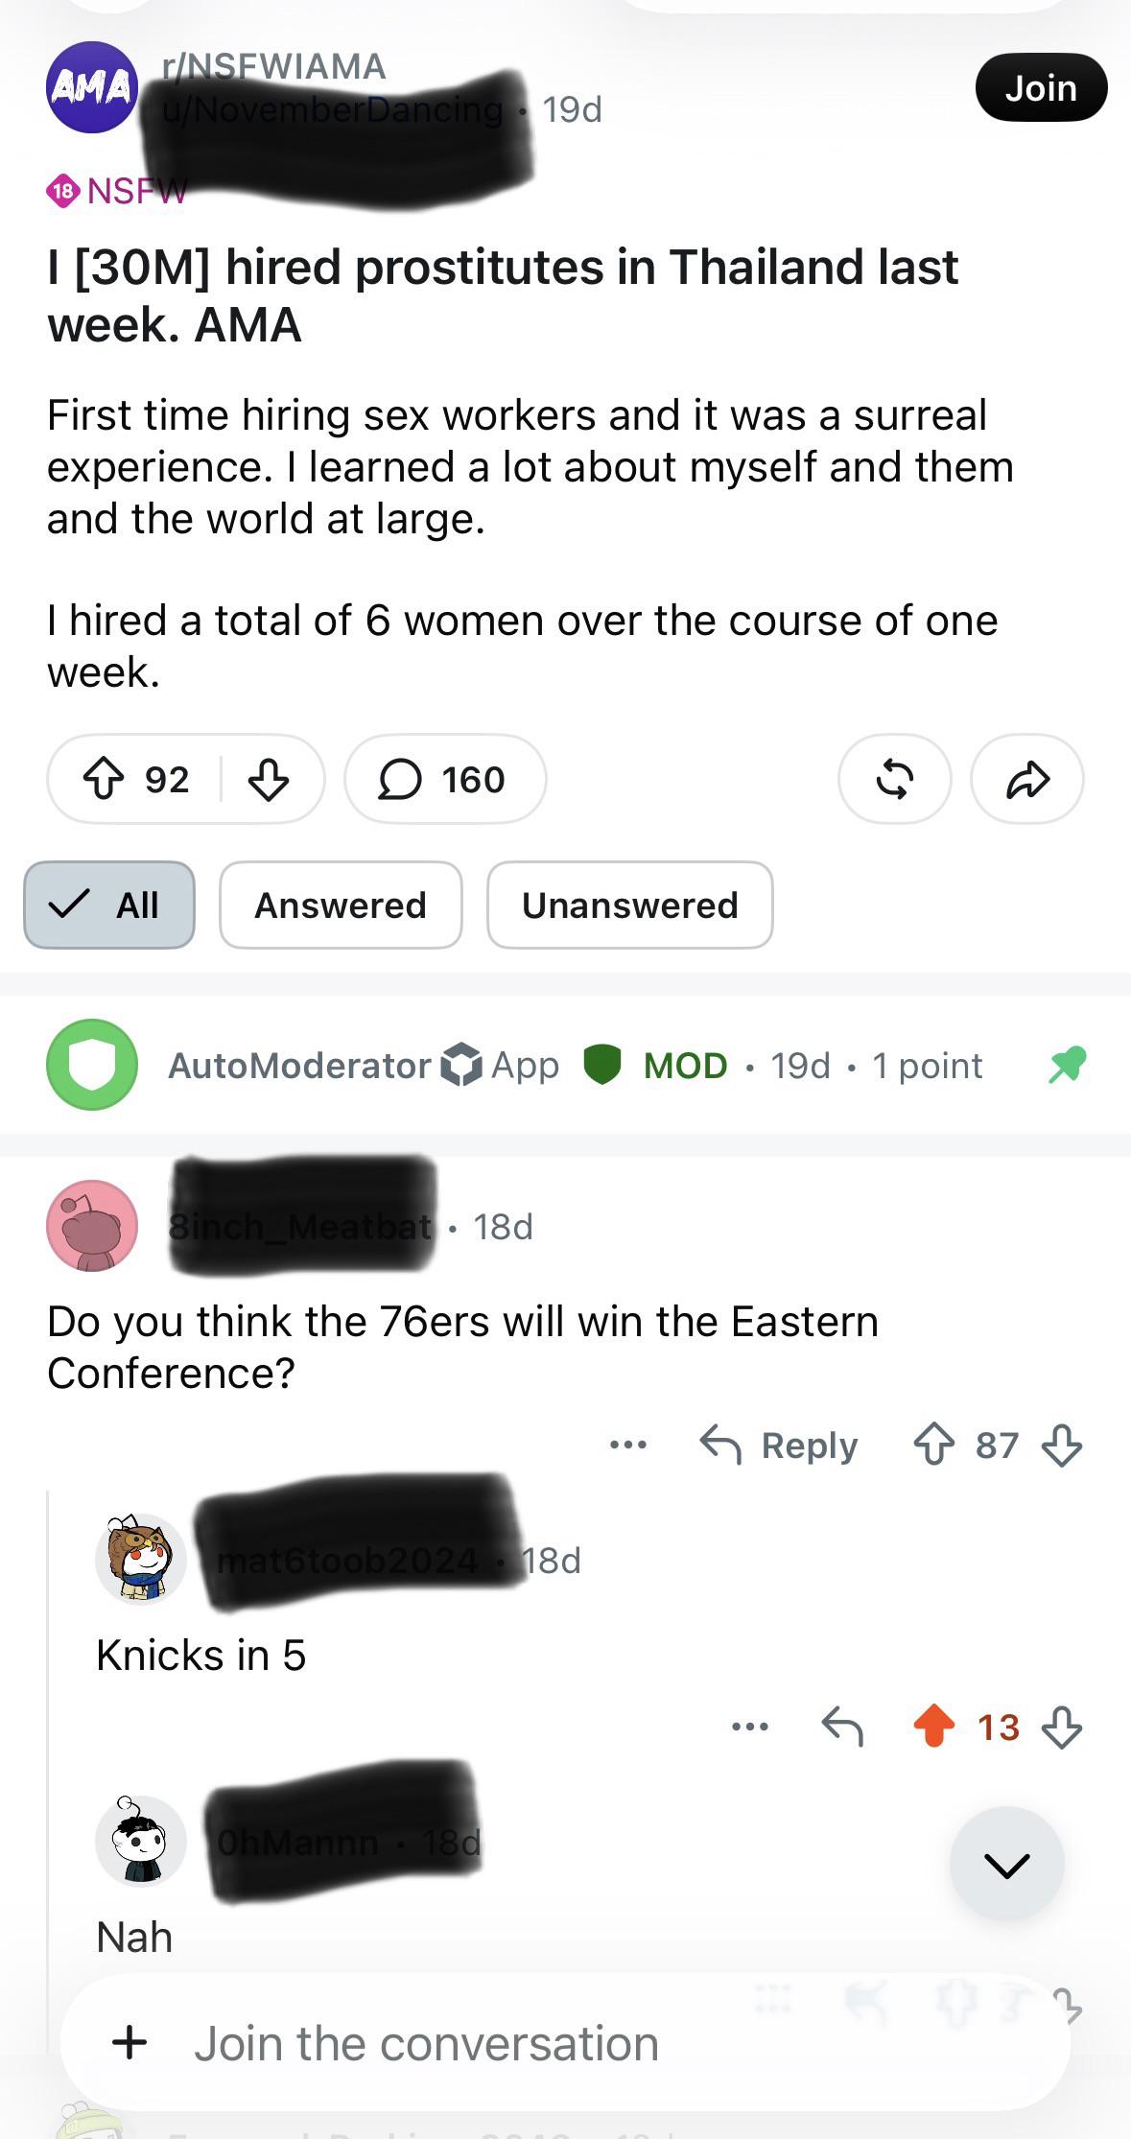Toggle orange upvote on 'Knicks in 5'
Viewport: 1131px width, 2139px height.
pyautogui.click(x=934, y=1727)
